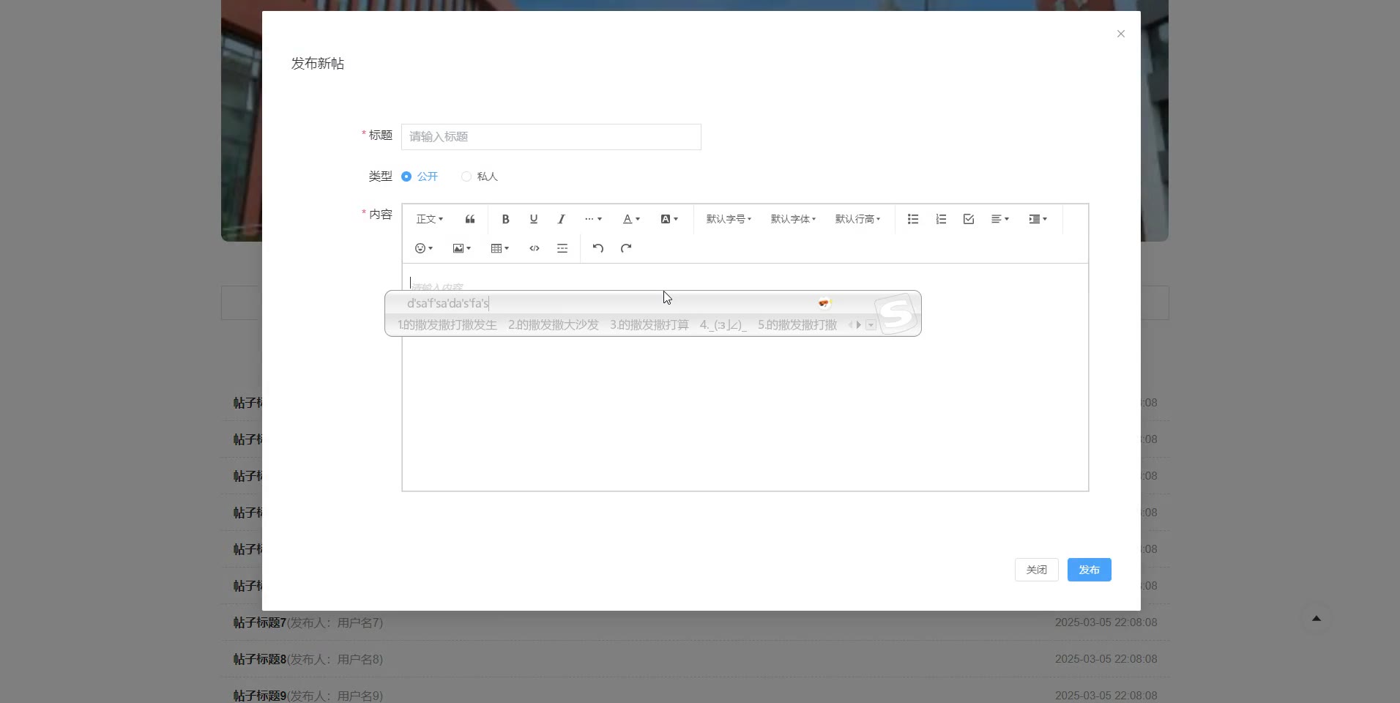Choose IME candidate 3 的撒发撒打算
This screenshot has height=703, width=1400.
649,325
